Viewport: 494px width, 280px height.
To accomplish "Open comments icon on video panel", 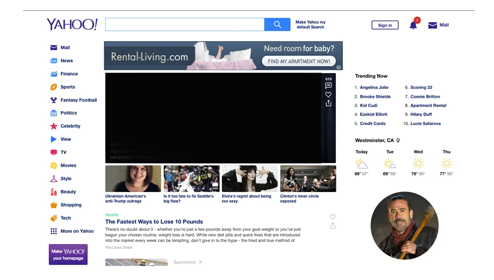I will pyautogui.click(x=329, y=85).
